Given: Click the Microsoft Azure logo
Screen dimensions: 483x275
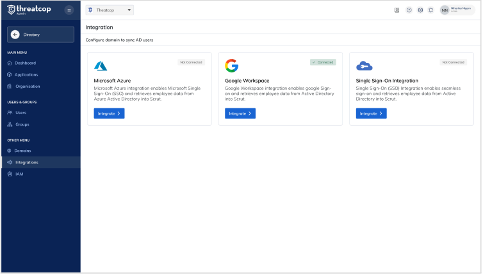Looking at the screenshot, I should click(101, 66).
